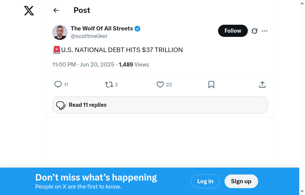Repost this post using retweet icon
This screenshot has width=305, height=195.
click(109, 84)
